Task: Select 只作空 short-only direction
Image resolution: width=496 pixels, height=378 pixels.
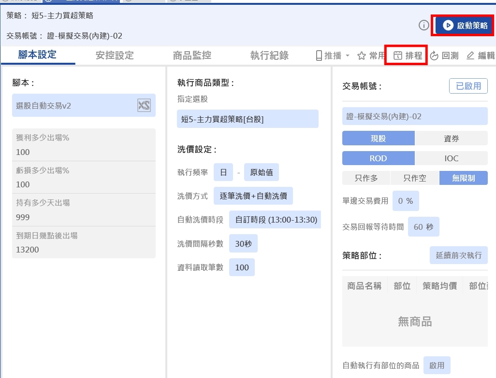Action: click(415, 178)
